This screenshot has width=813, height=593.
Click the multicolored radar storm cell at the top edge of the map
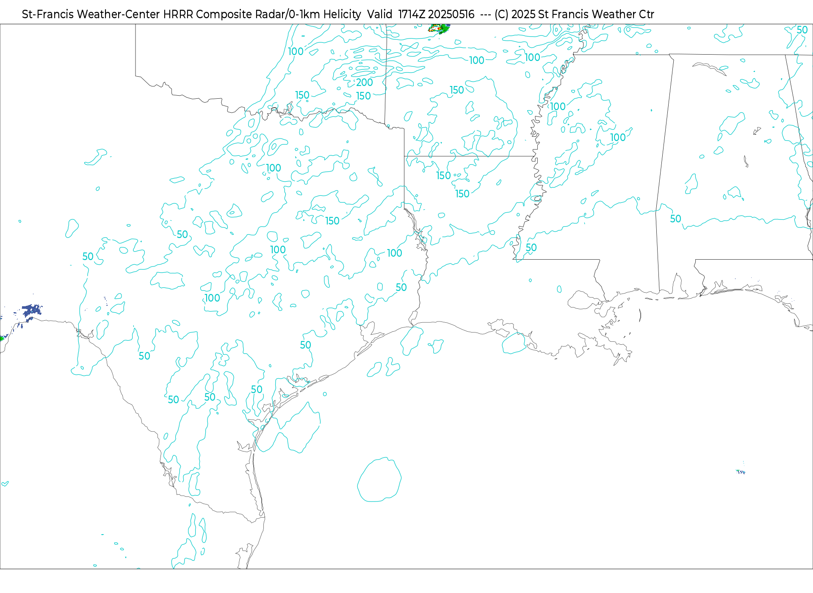click(439, 28)
